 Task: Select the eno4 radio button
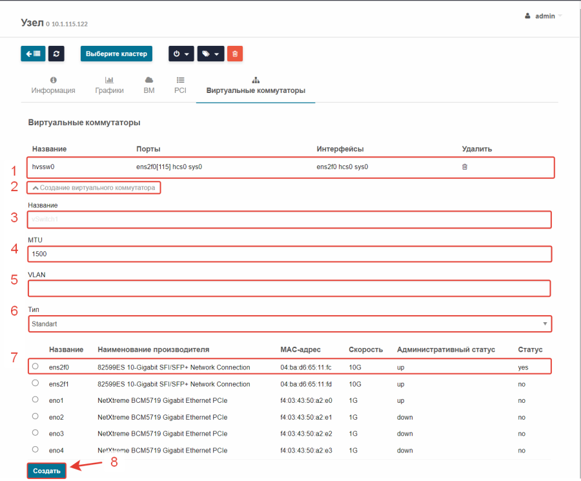[x=36, y=449]
